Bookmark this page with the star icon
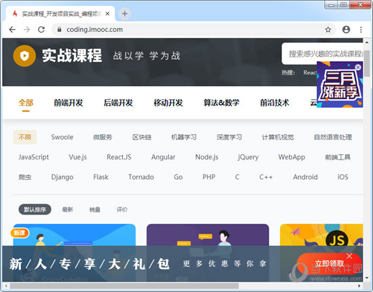Viewport: 373px width, 292px height. [x=328, y=29]
